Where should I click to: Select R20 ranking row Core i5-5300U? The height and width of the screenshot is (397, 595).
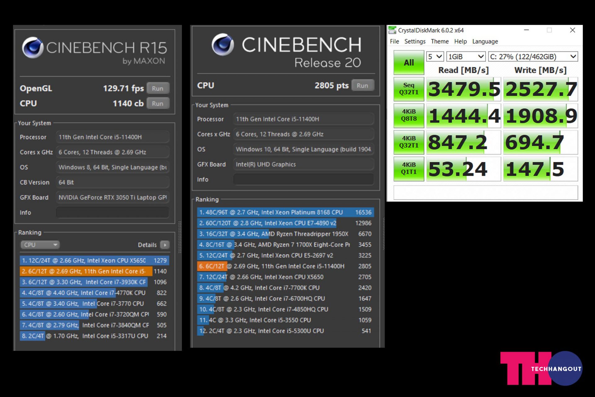[285, 331]
